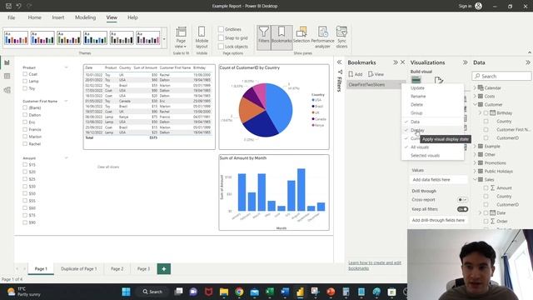Screen dimensions: 533x300
Task: Open Duplicate of Page 1 tab
Action: tap(79, 268)
